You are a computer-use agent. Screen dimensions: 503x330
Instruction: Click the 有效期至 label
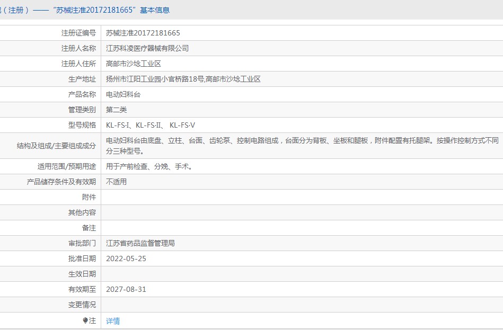tap(82, 290)
